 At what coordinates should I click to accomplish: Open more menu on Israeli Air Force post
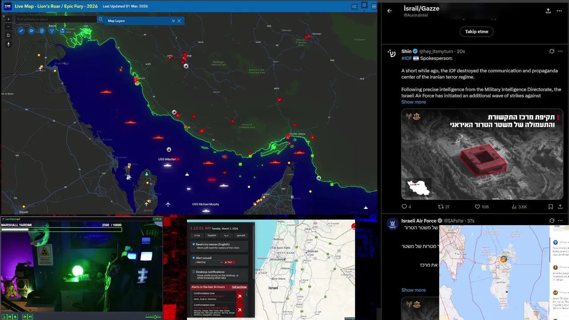[x=560, y=221]
